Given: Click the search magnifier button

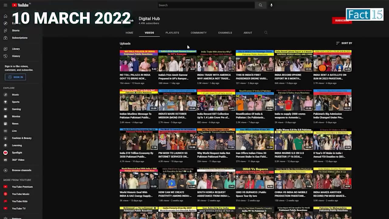Looking at the screenshot, I should point(260,5).
